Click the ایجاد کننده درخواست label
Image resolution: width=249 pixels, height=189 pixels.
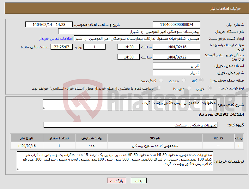[227, 39]
